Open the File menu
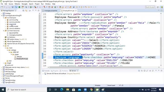164x92 pixels. coord(2,4)
